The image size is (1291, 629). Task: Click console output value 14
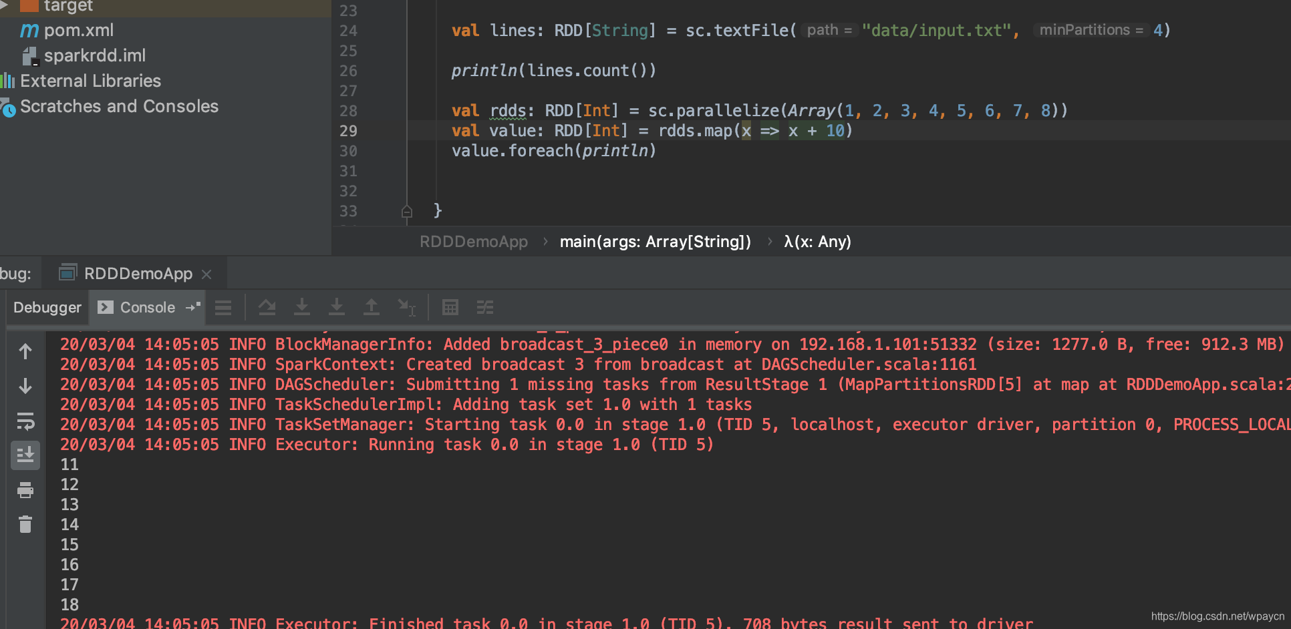69,525
